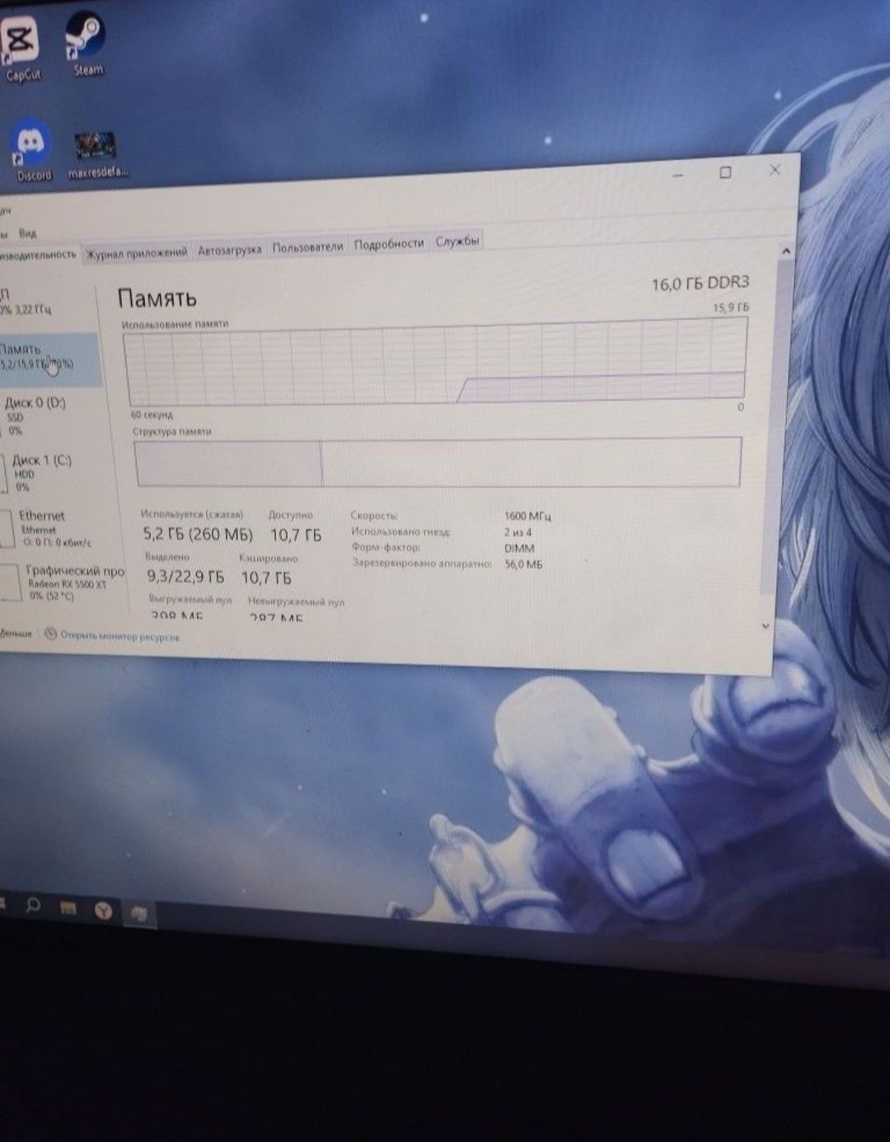Click the DIMM form factor value
Viewport: 890px width, 1142px height.
pyautogui.click(x=519, y=548)
